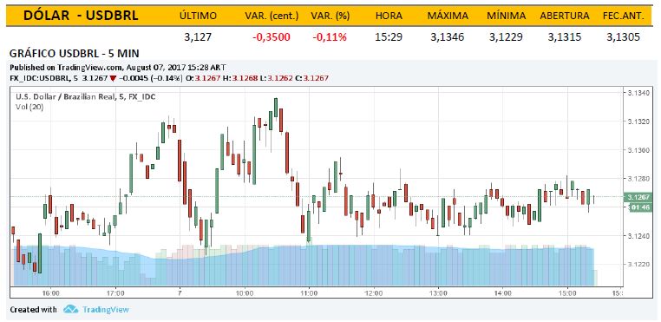This screenshot has width=661, height=322.
Task: Open the TradingView link text
Action: tap(105, 310)
